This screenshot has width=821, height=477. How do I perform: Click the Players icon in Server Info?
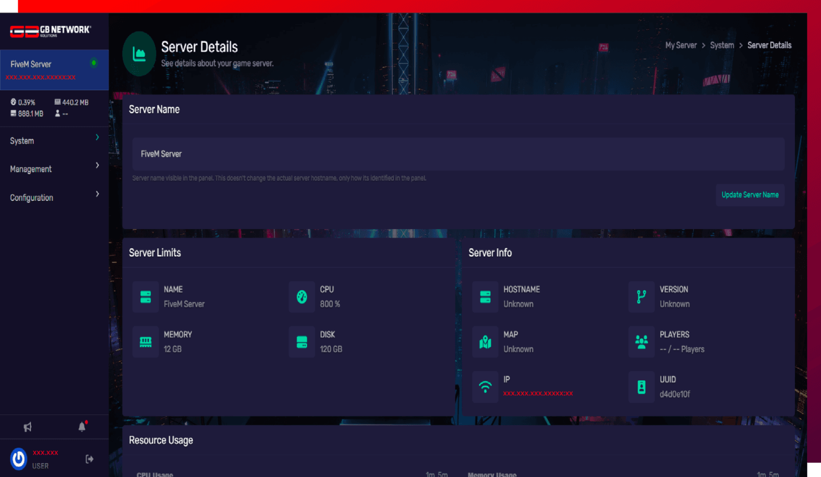[641, 342]
